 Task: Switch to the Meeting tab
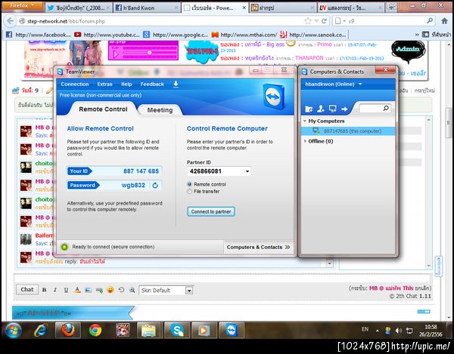click(160, 110)
